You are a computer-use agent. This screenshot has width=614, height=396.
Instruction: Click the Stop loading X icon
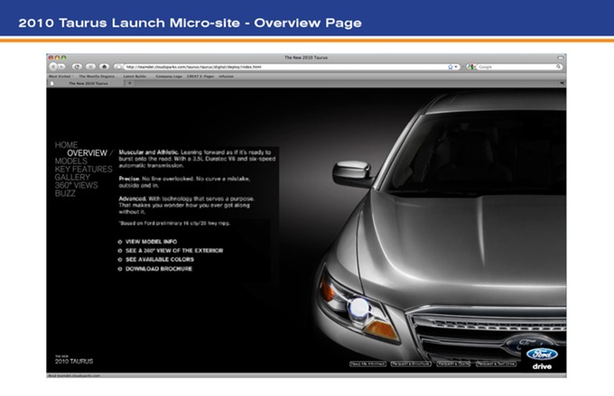coord(90,67)
